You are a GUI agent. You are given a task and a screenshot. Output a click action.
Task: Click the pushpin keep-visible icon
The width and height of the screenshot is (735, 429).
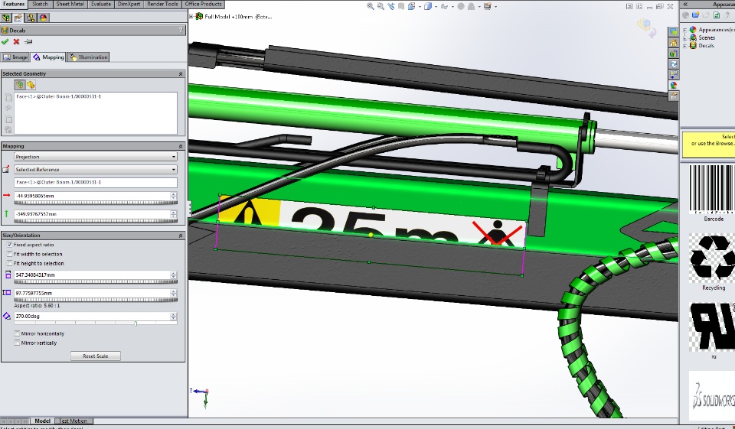(x=28, y=42)
